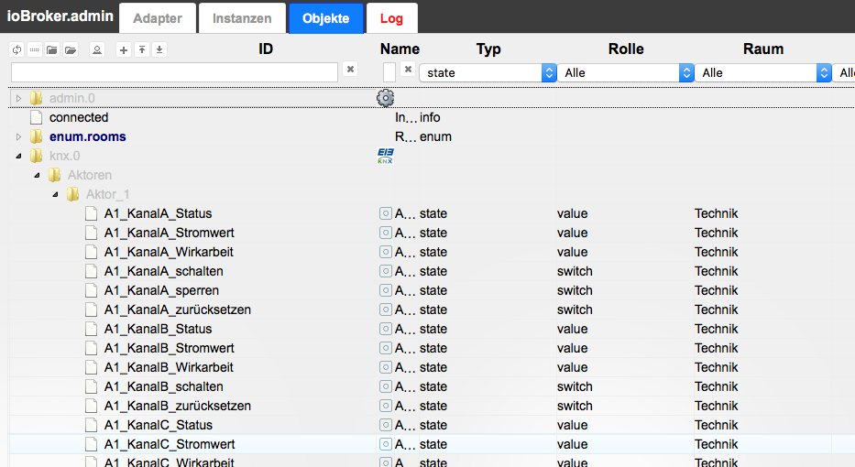This screenshot has height=467, width=855.
Task: Click the collapse all folders icon
Action: pyautogui.click(x=52, y=49)
